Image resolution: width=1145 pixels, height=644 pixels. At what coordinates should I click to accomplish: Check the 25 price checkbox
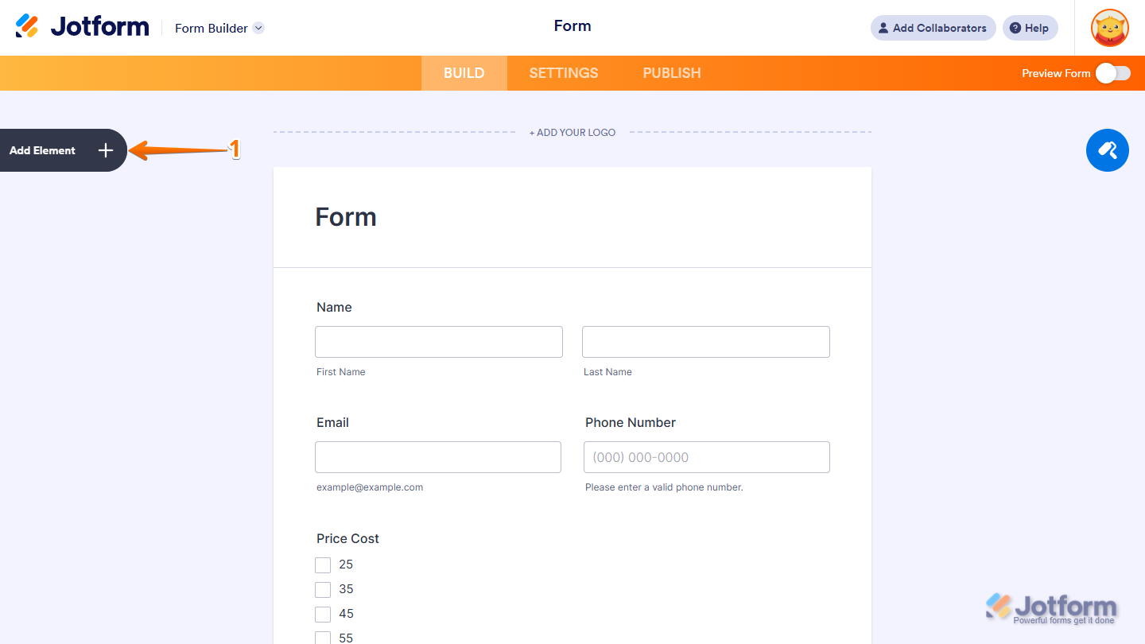[x=323, y=564]
